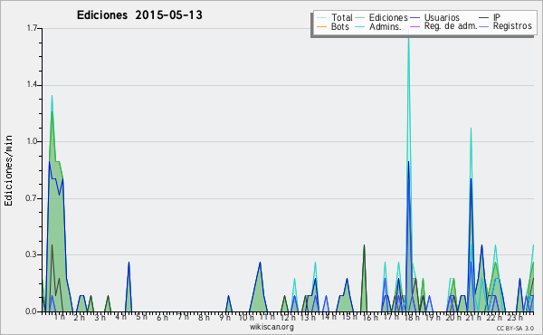Viewport: 543px width, 335px height.
Task: Click the '16 h' x-axis label
Action: pos(370,317)
